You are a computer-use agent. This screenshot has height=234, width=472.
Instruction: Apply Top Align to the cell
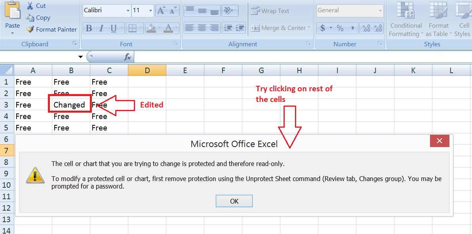pyautogui.click(x=190, y=11)
